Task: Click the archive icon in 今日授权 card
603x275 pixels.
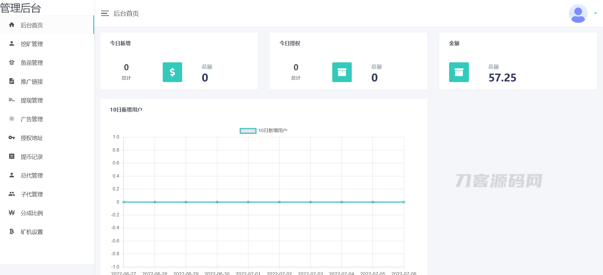Action: point(342,72)
